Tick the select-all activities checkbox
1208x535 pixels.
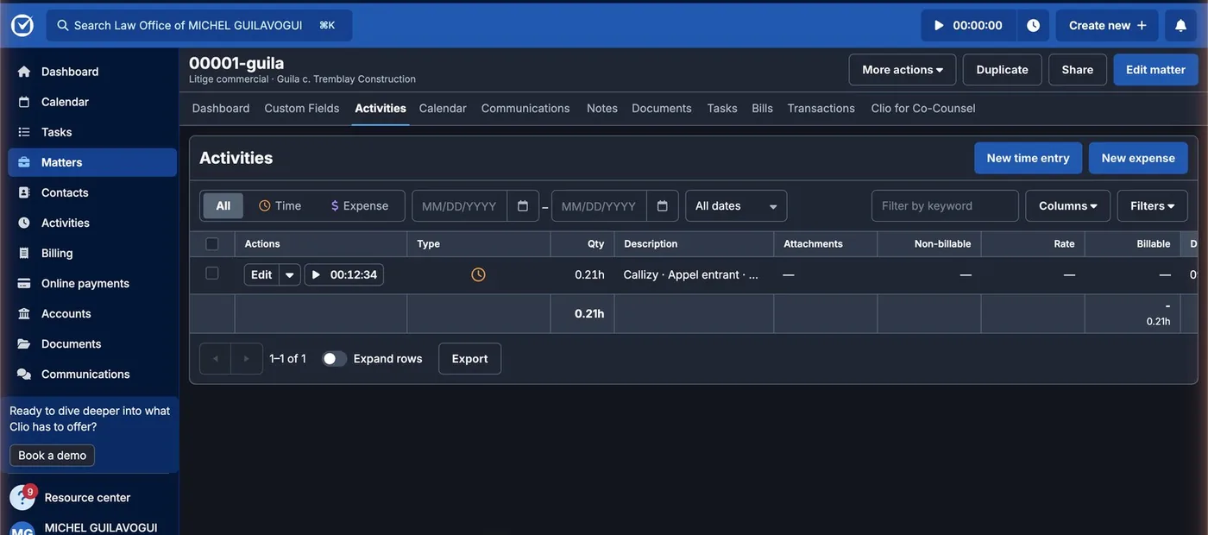(212, 244)
